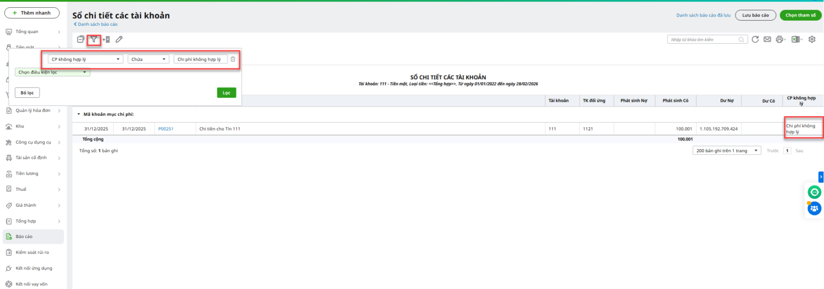Image resolution: width=824 pixels, height=289 pixels.
Task: Send the report by email icon
Action: (767, 40)
